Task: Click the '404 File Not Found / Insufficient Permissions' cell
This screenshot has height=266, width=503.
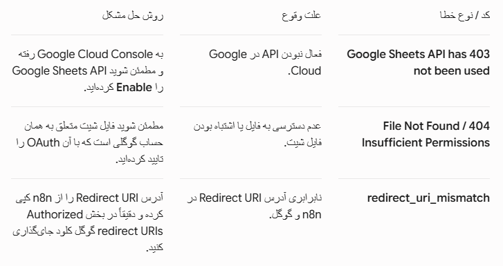Action: click(x=426, y=134)
